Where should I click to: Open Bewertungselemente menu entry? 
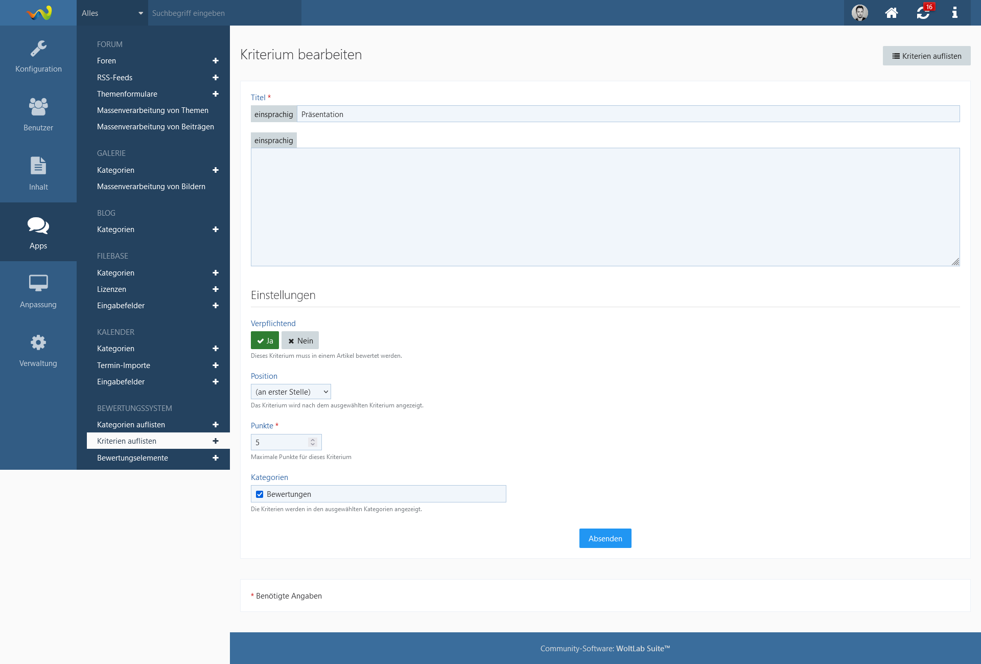pyautogui.click(x=132, y=458)
